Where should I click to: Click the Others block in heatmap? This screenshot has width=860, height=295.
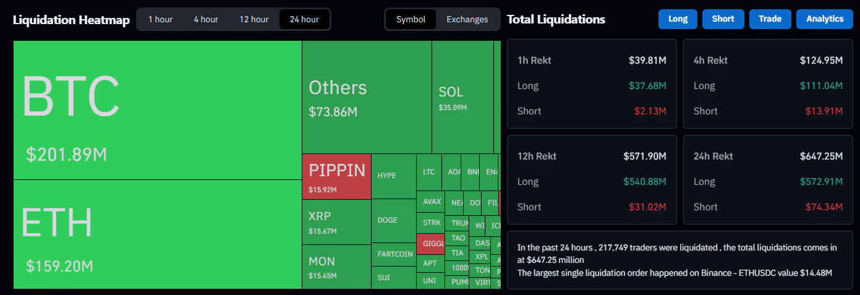(366, 97)
